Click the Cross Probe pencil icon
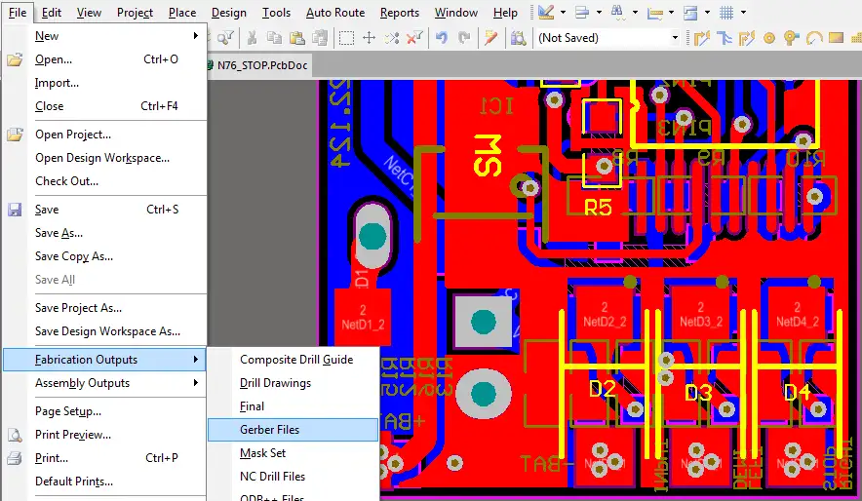 490,37
